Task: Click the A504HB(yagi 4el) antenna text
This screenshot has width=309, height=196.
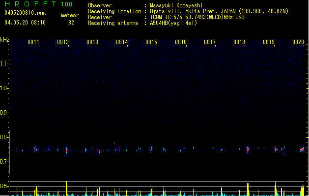Action: pyautogui.click(x=173, y=23)
